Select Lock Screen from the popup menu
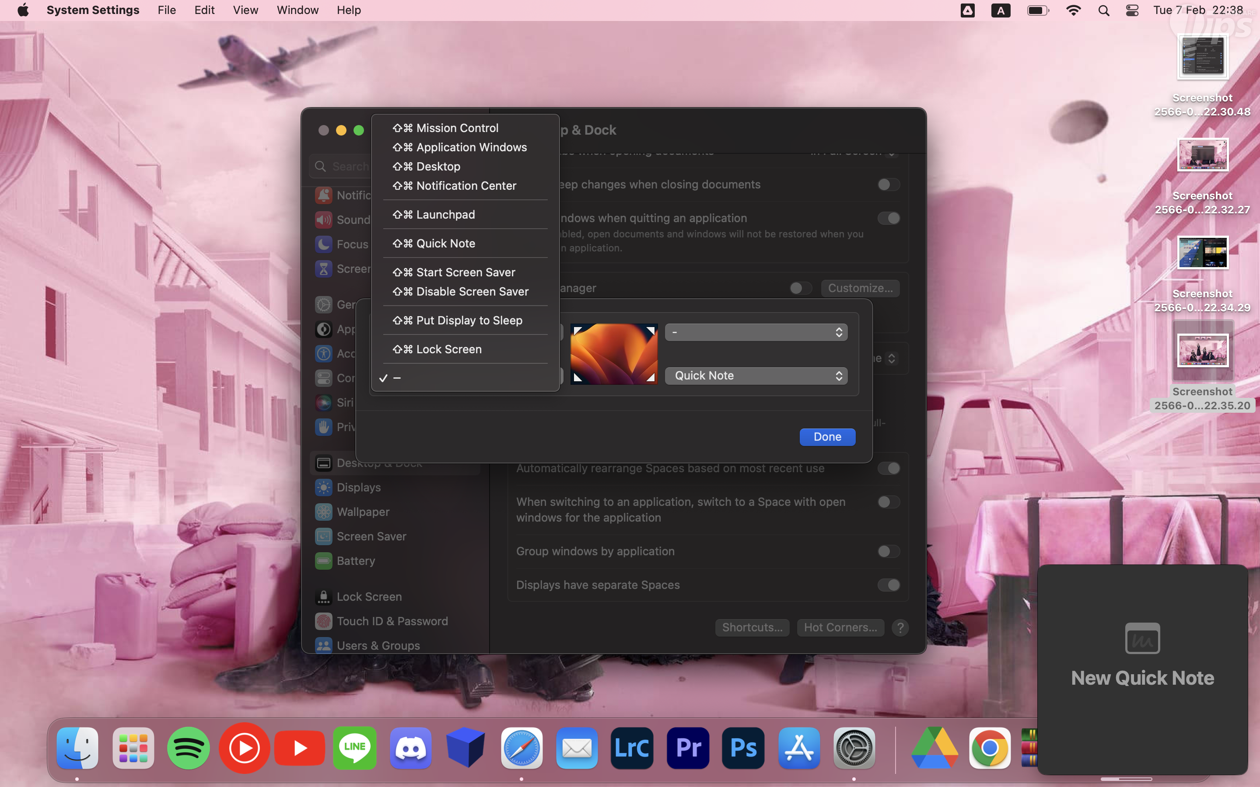This screenshot has width=1260, height=787. (x=448, y=349)
